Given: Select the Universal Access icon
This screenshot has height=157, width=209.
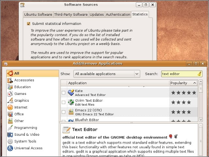Looking at the screenshot, I should tap(10, 148).
